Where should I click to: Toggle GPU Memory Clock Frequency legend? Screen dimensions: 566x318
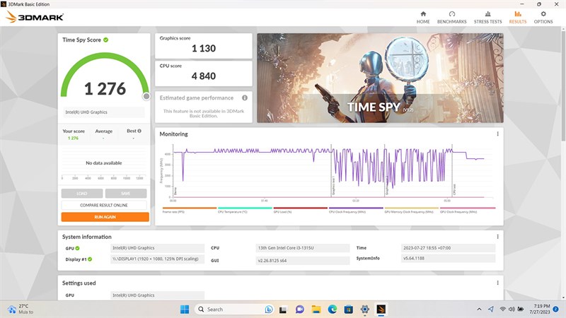(412, 210)
